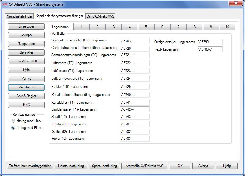Click the Luftfuktare (T4) layer field

[135, 71]
